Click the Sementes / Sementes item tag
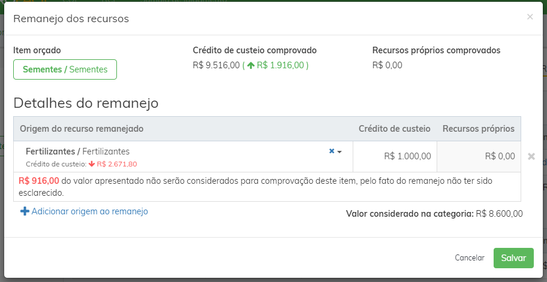Screen dimensions: 547x282 pos(65,69)
